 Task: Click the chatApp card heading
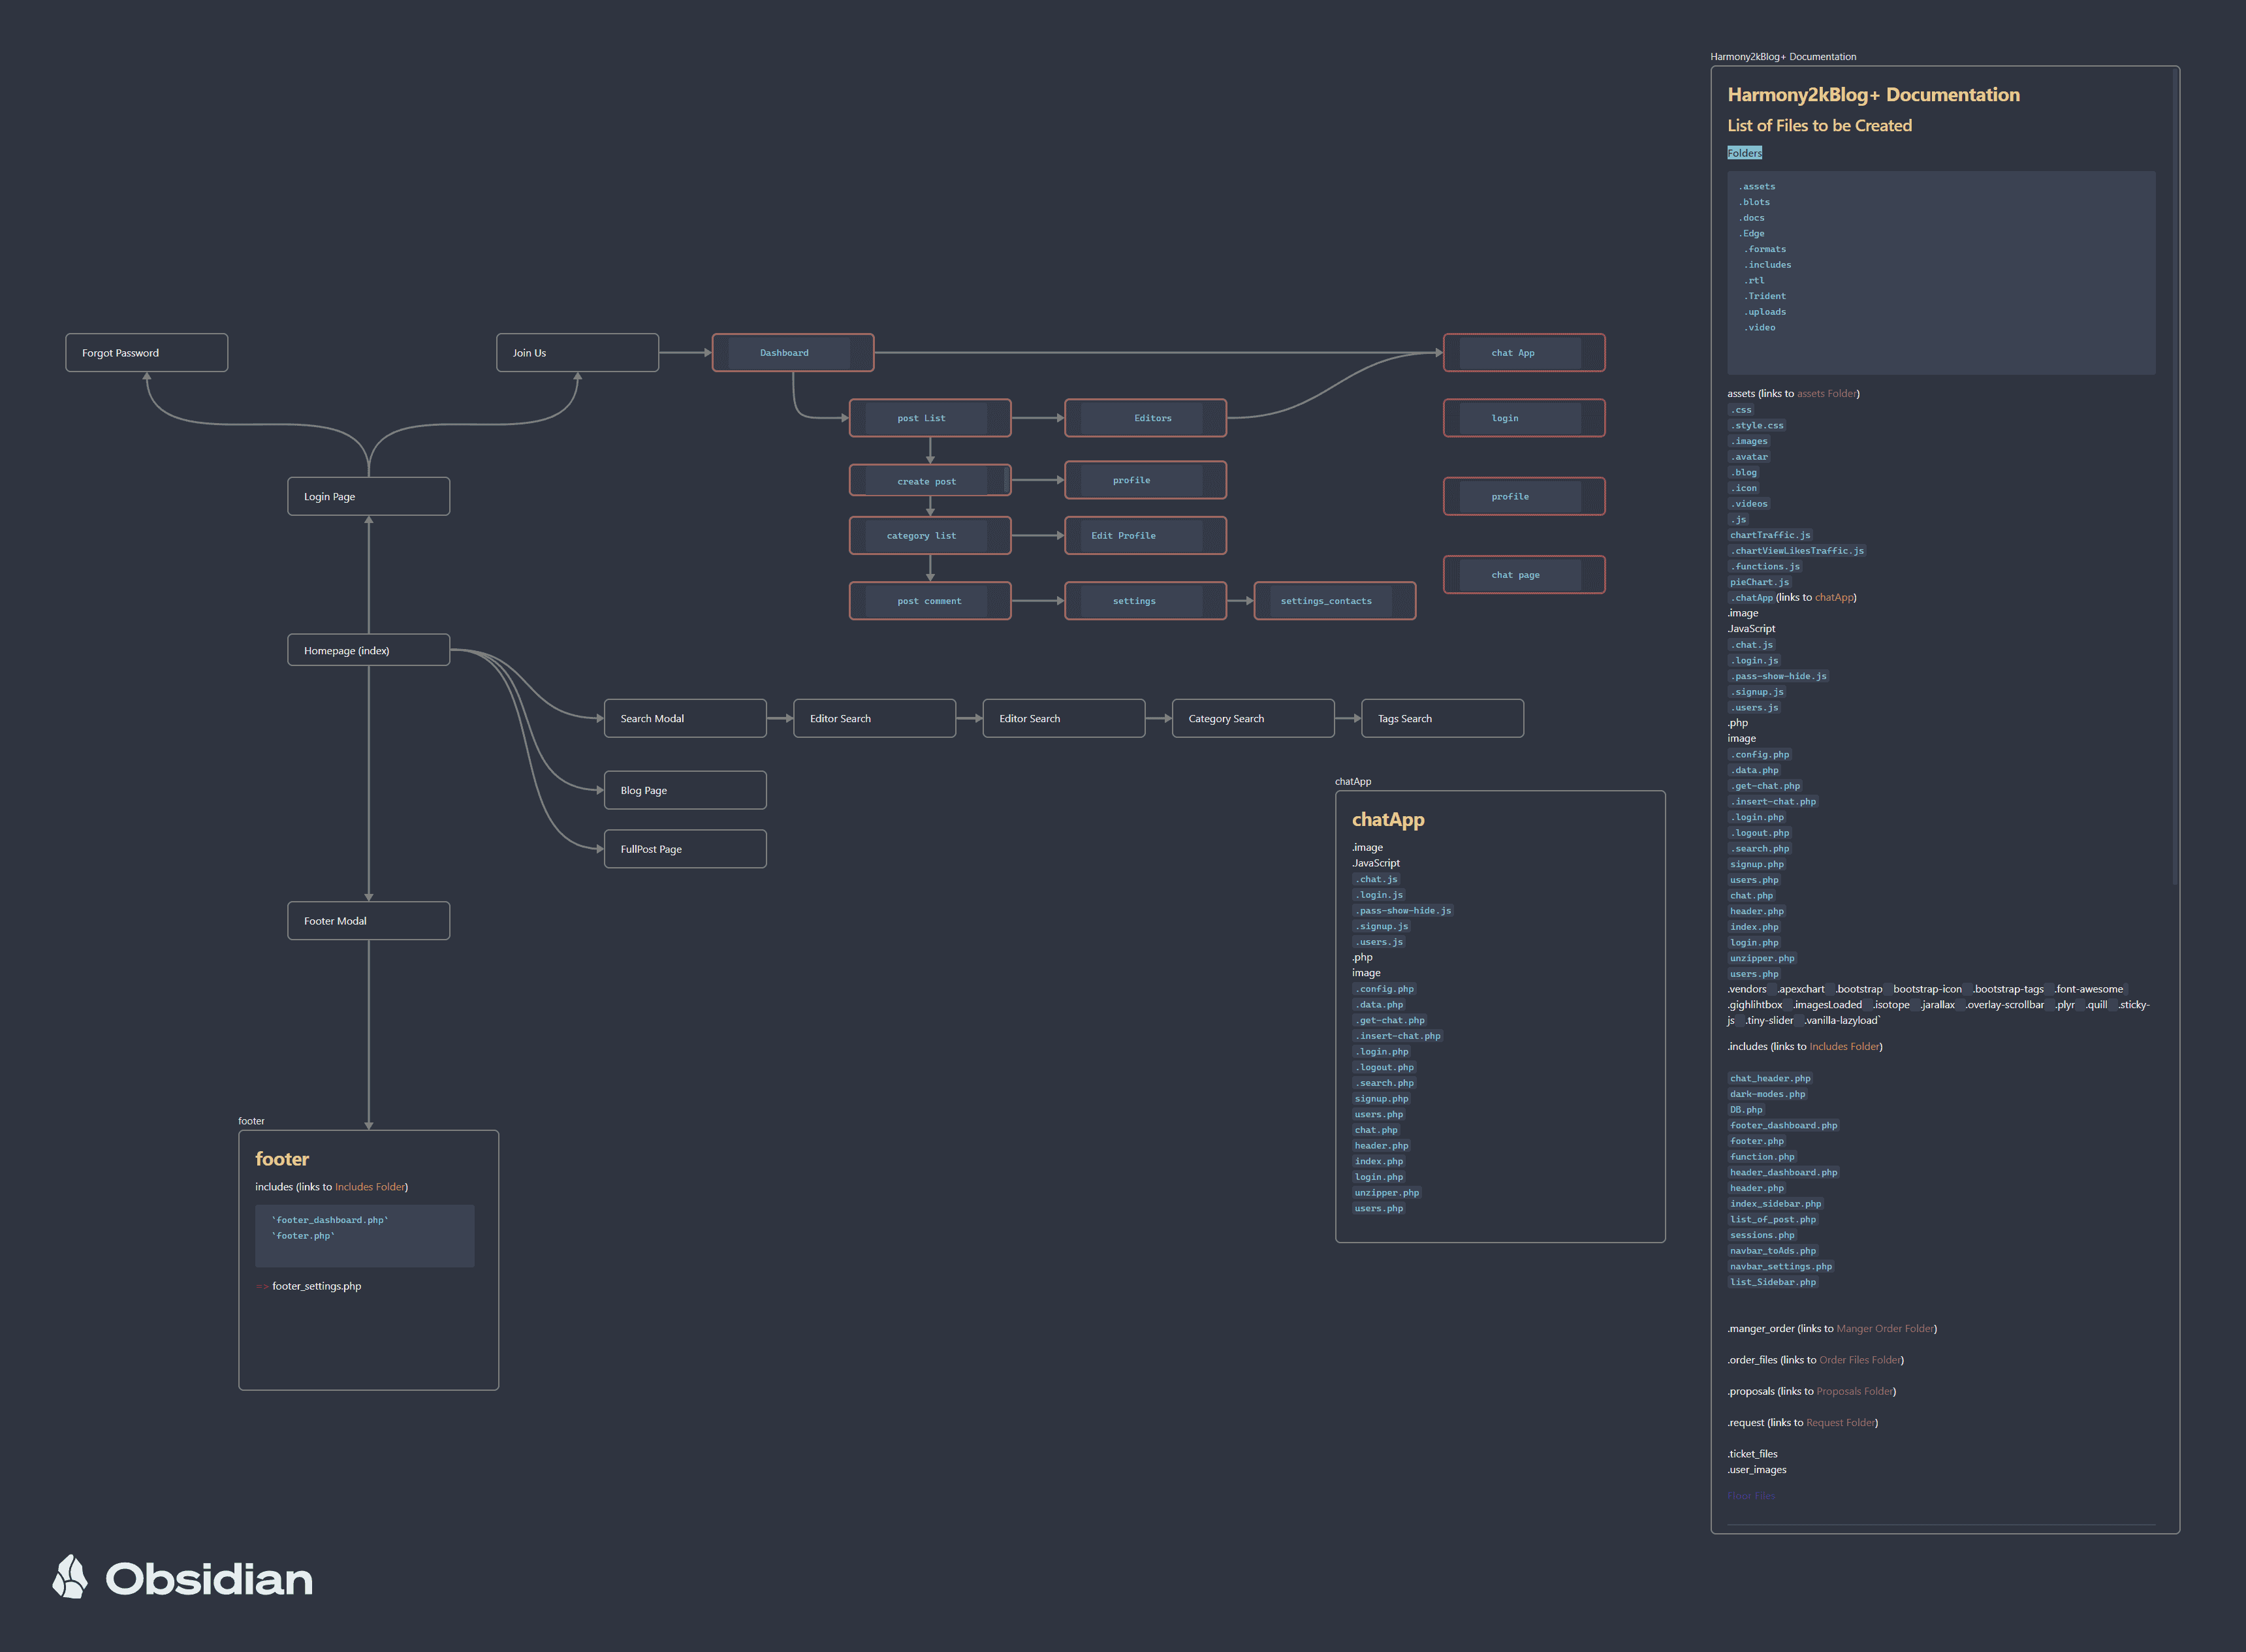pos(1388,820)
